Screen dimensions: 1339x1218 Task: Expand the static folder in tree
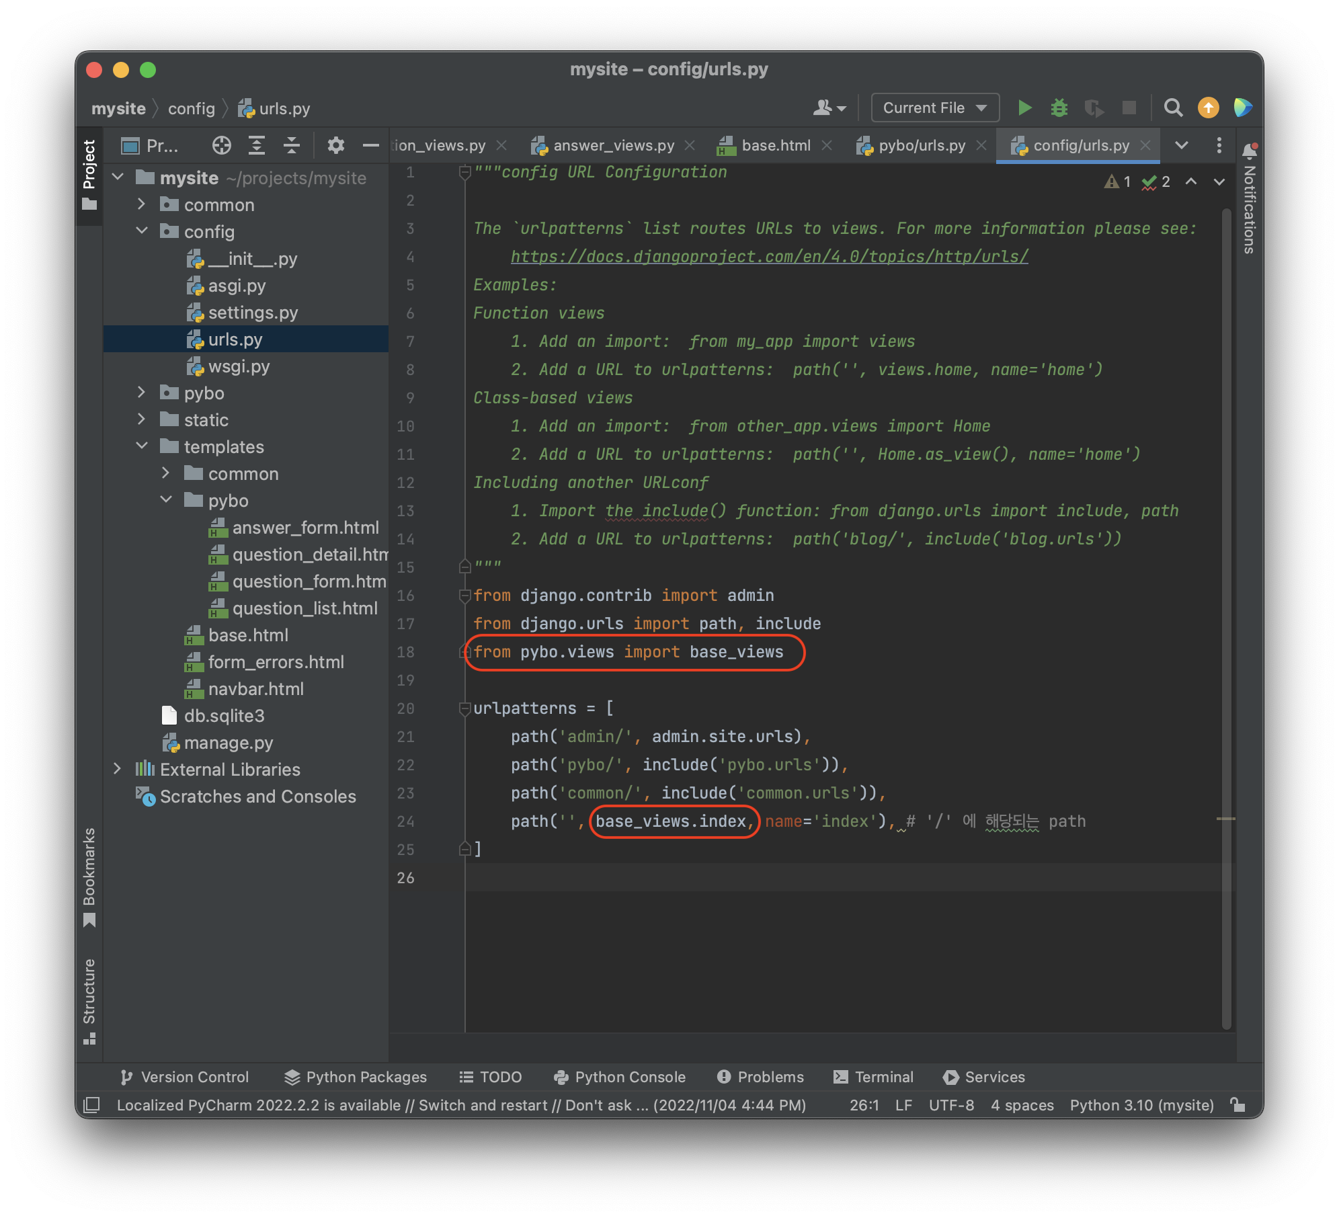(x=141, y=419)
